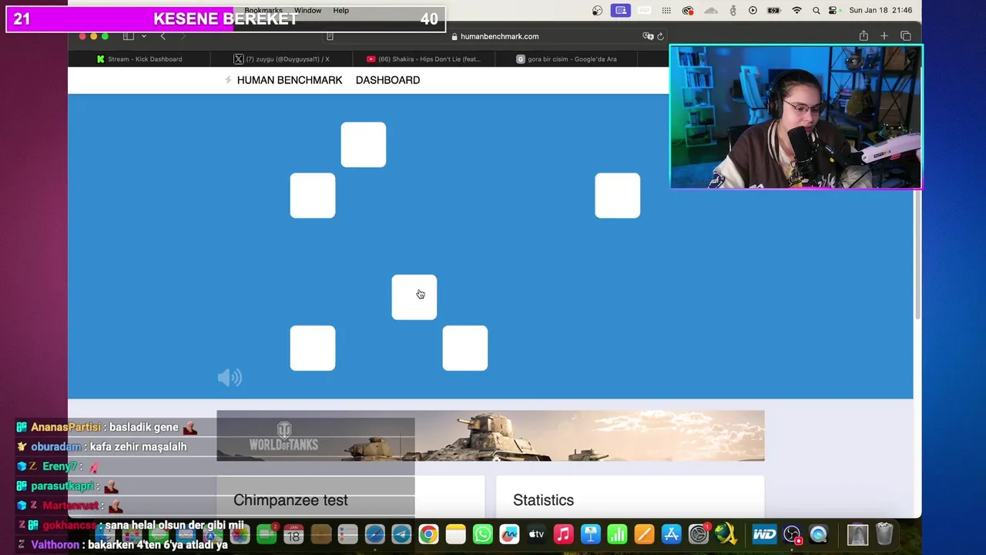Open Pages in the Dock
The width and height of the screenshot is (986, 555).
coord(644,534)
